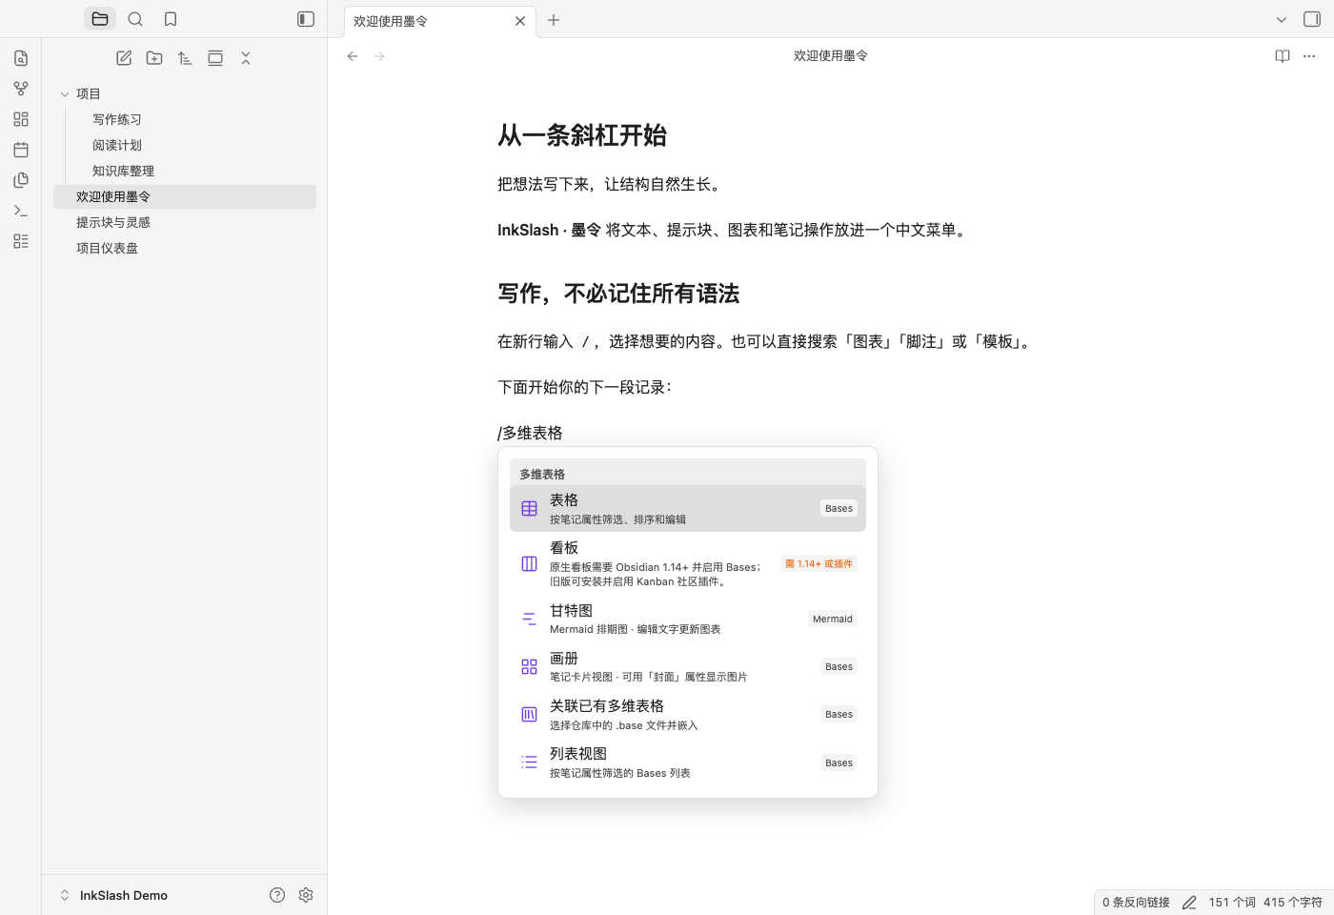The width and height of the screenshot is (1334, 915).
Task: Click the 多维表格 menu section header
Action: click(688, 474)
